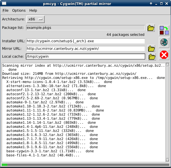The height and width of the screenshot is (168, 171).
Task: Click the window menu icon in the title bar
Action: (x=4, y=3)
